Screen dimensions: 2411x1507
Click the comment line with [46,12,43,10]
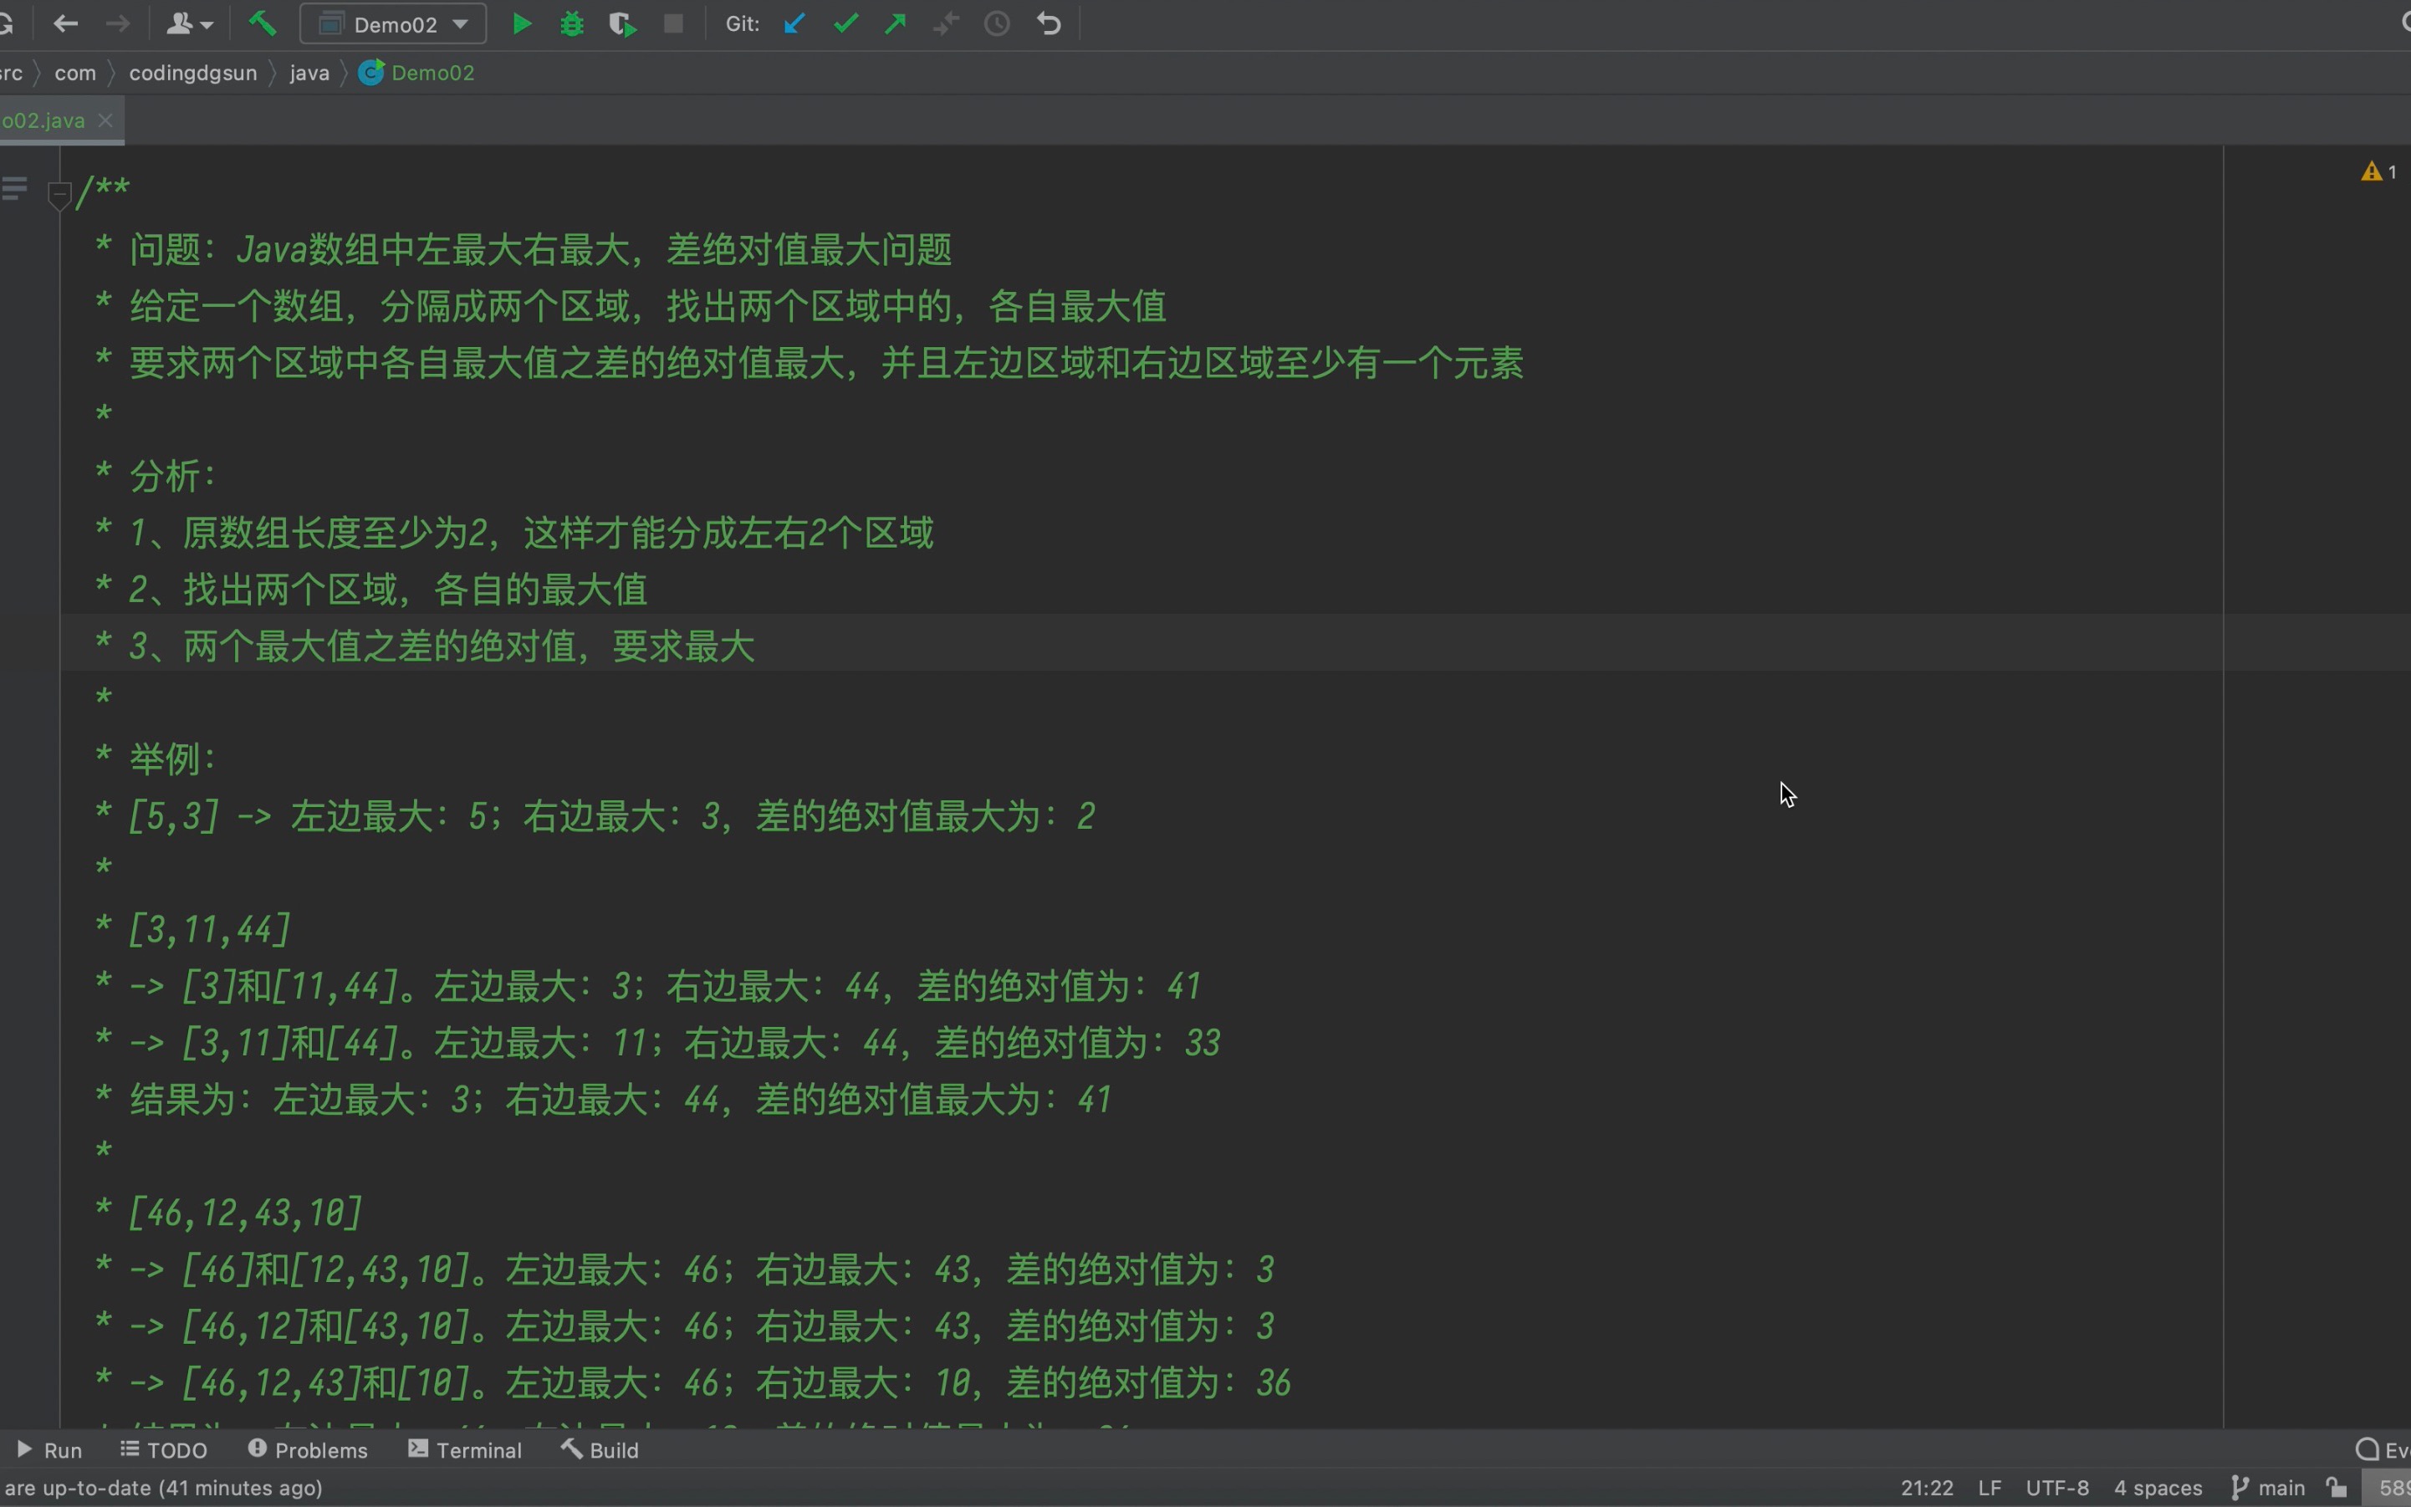point(227,1213)
